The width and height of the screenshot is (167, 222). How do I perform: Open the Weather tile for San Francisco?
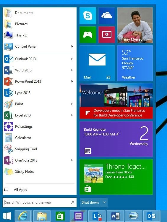[135, 63]
